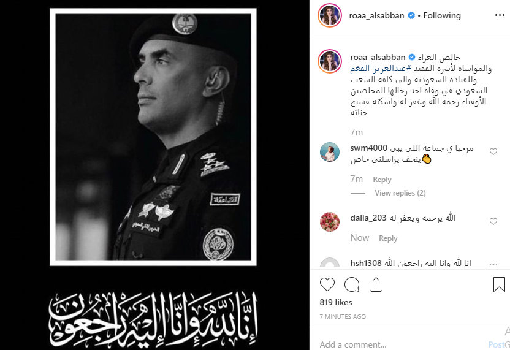The image size is (510, 350).
Task: Open the comment bubble icon
Action: 352,284
